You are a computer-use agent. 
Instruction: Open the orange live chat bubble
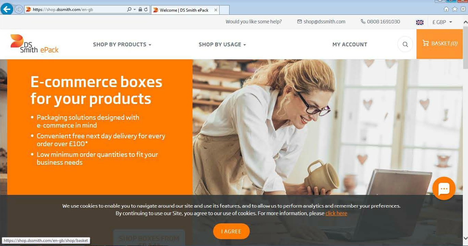(444, 188)
